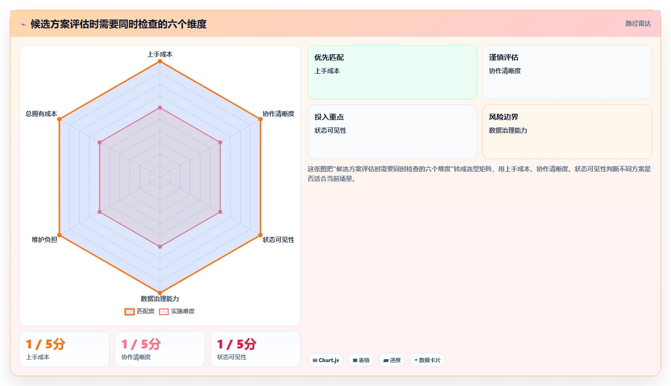Click the 总拥有成本 radar axis label
The image size is (671, 386).
[x=41, y=114]
